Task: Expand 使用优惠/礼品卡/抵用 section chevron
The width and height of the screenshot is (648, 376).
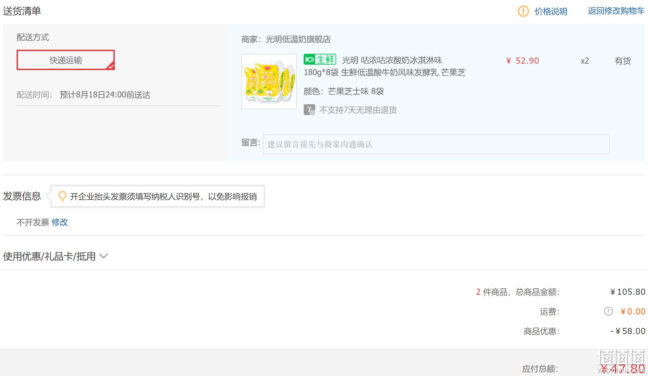Action: pyautogui.click(x=104, y=256)
